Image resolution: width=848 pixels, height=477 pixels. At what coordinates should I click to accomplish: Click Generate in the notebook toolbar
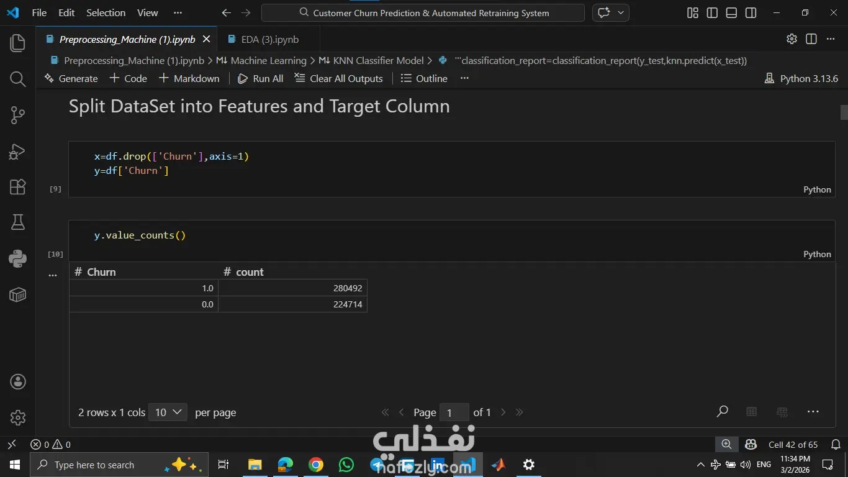(x=71, y=78)
